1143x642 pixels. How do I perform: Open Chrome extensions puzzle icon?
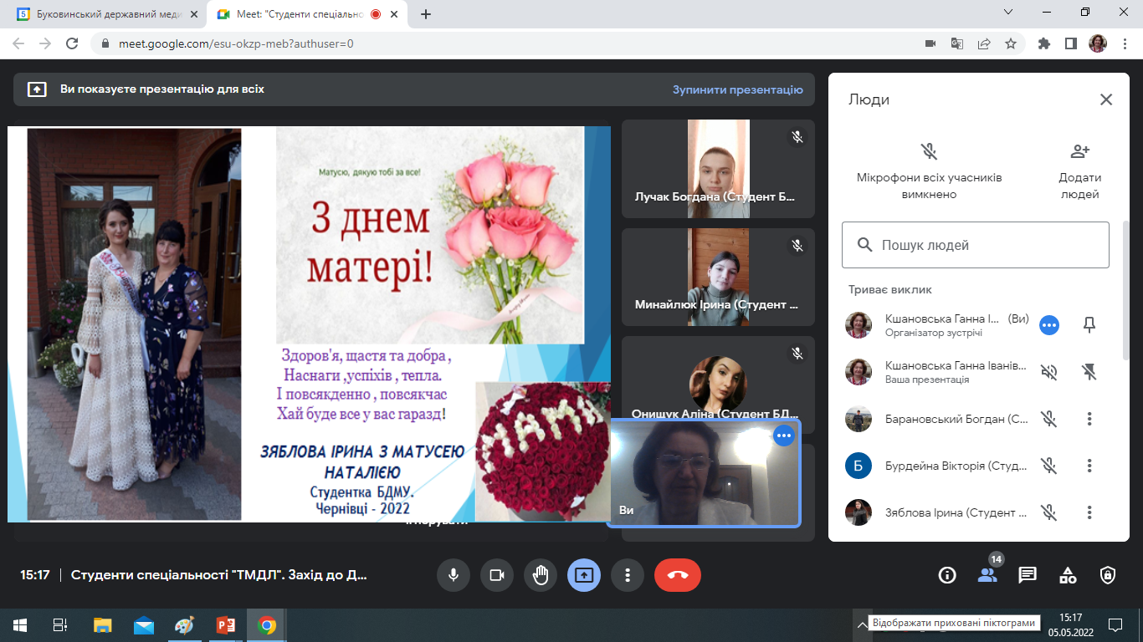(x=1043, y=43)
